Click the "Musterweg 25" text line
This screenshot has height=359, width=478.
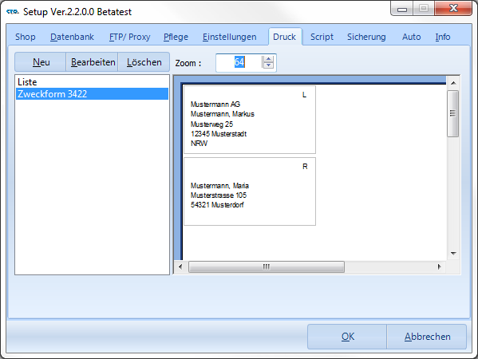[x=211, y=124]
